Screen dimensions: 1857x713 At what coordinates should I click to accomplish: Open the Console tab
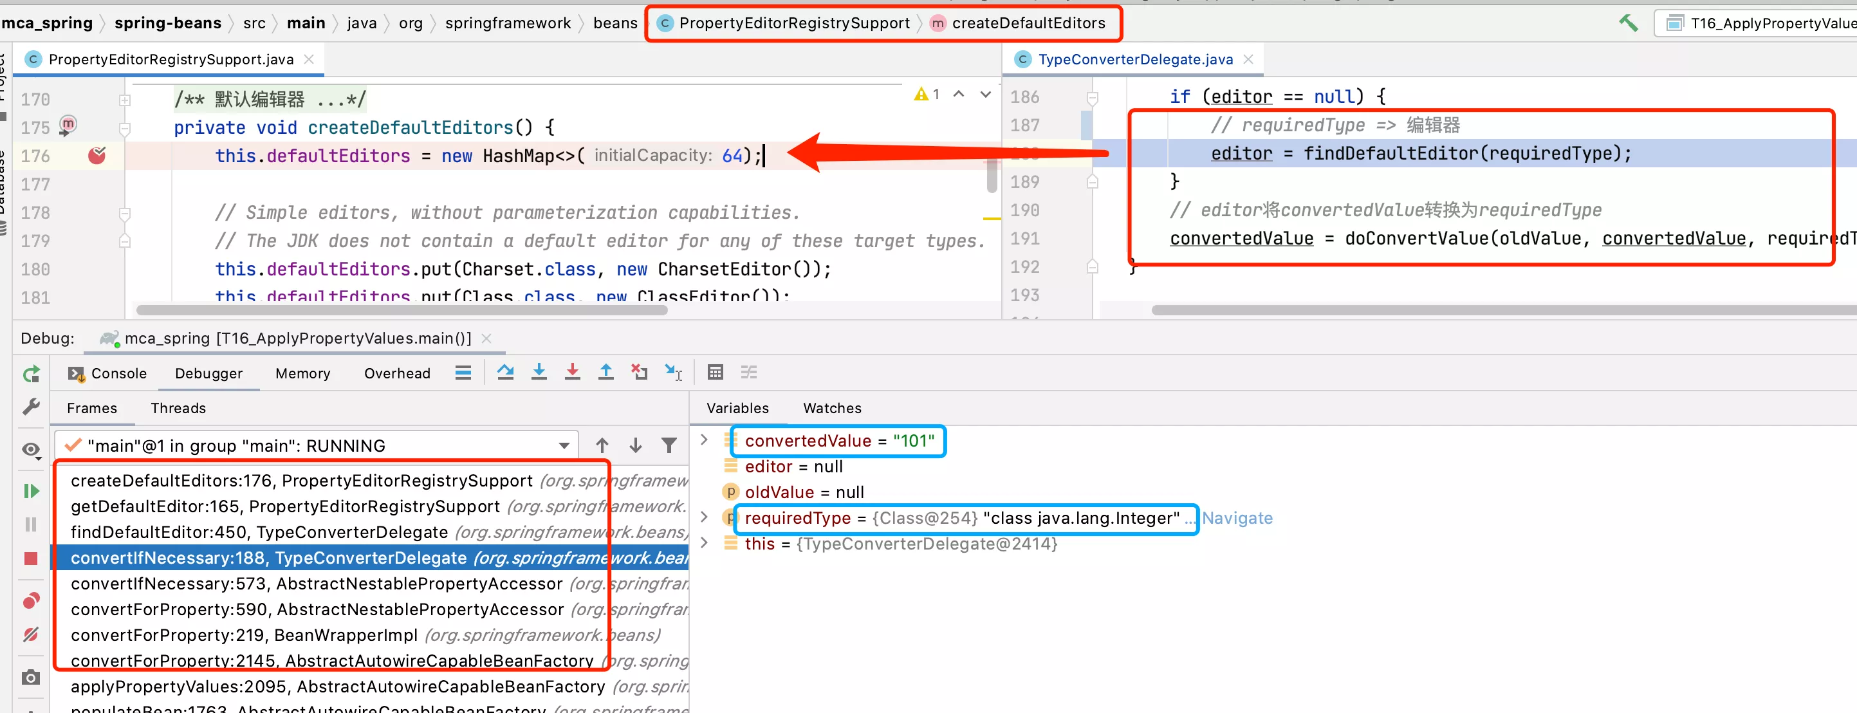pyautogui.click(x=107, y=373)
